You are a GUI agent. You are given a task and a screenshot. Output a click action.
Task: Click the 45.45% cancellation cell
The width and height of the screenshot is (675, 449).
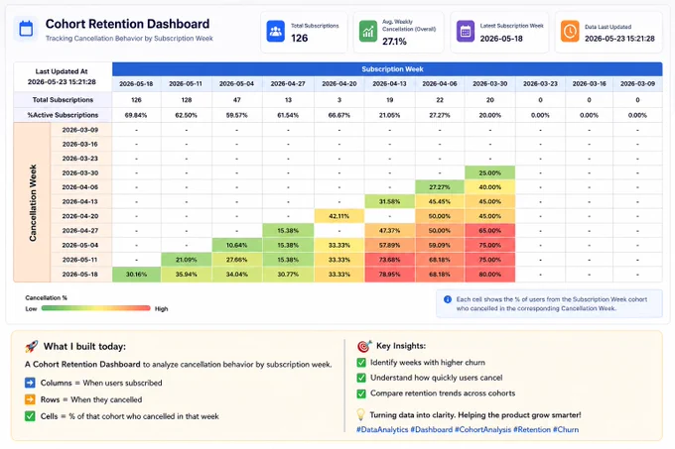pos(440,201)
